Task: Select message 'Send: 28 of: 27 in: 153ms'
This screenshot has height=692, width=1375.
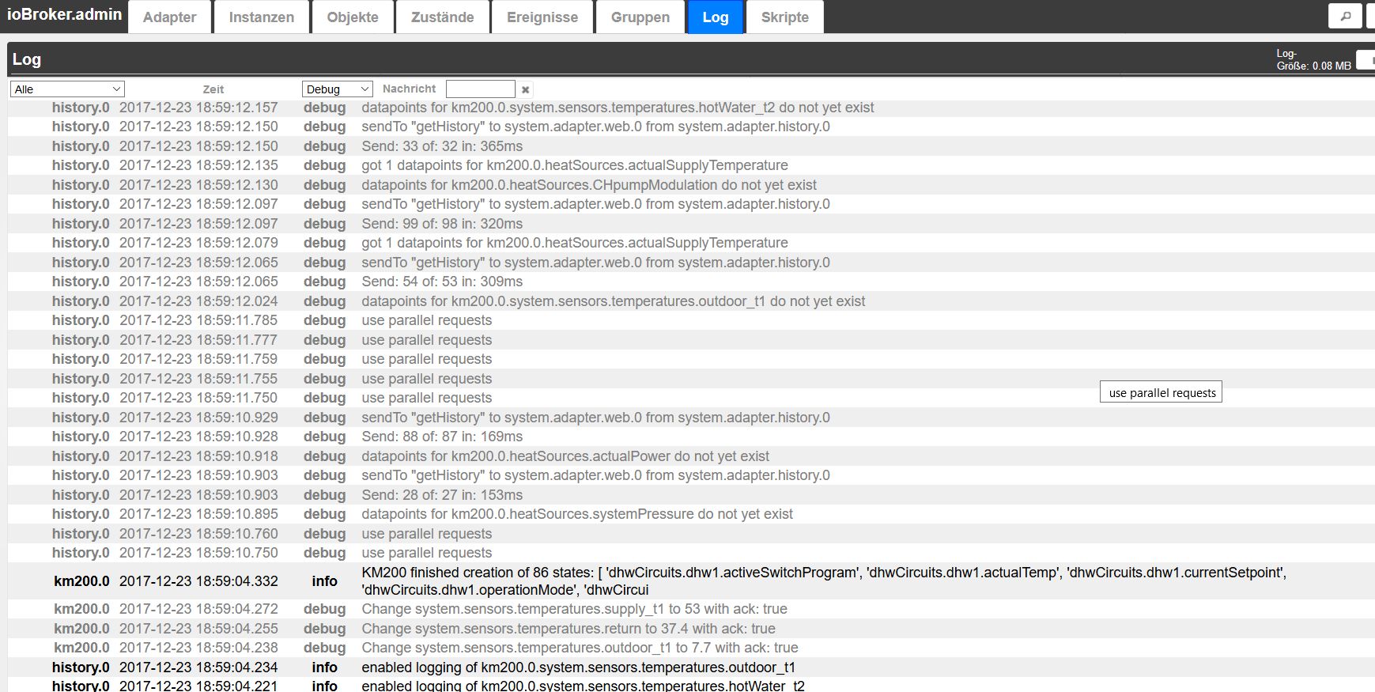Action: click(442, 495)
